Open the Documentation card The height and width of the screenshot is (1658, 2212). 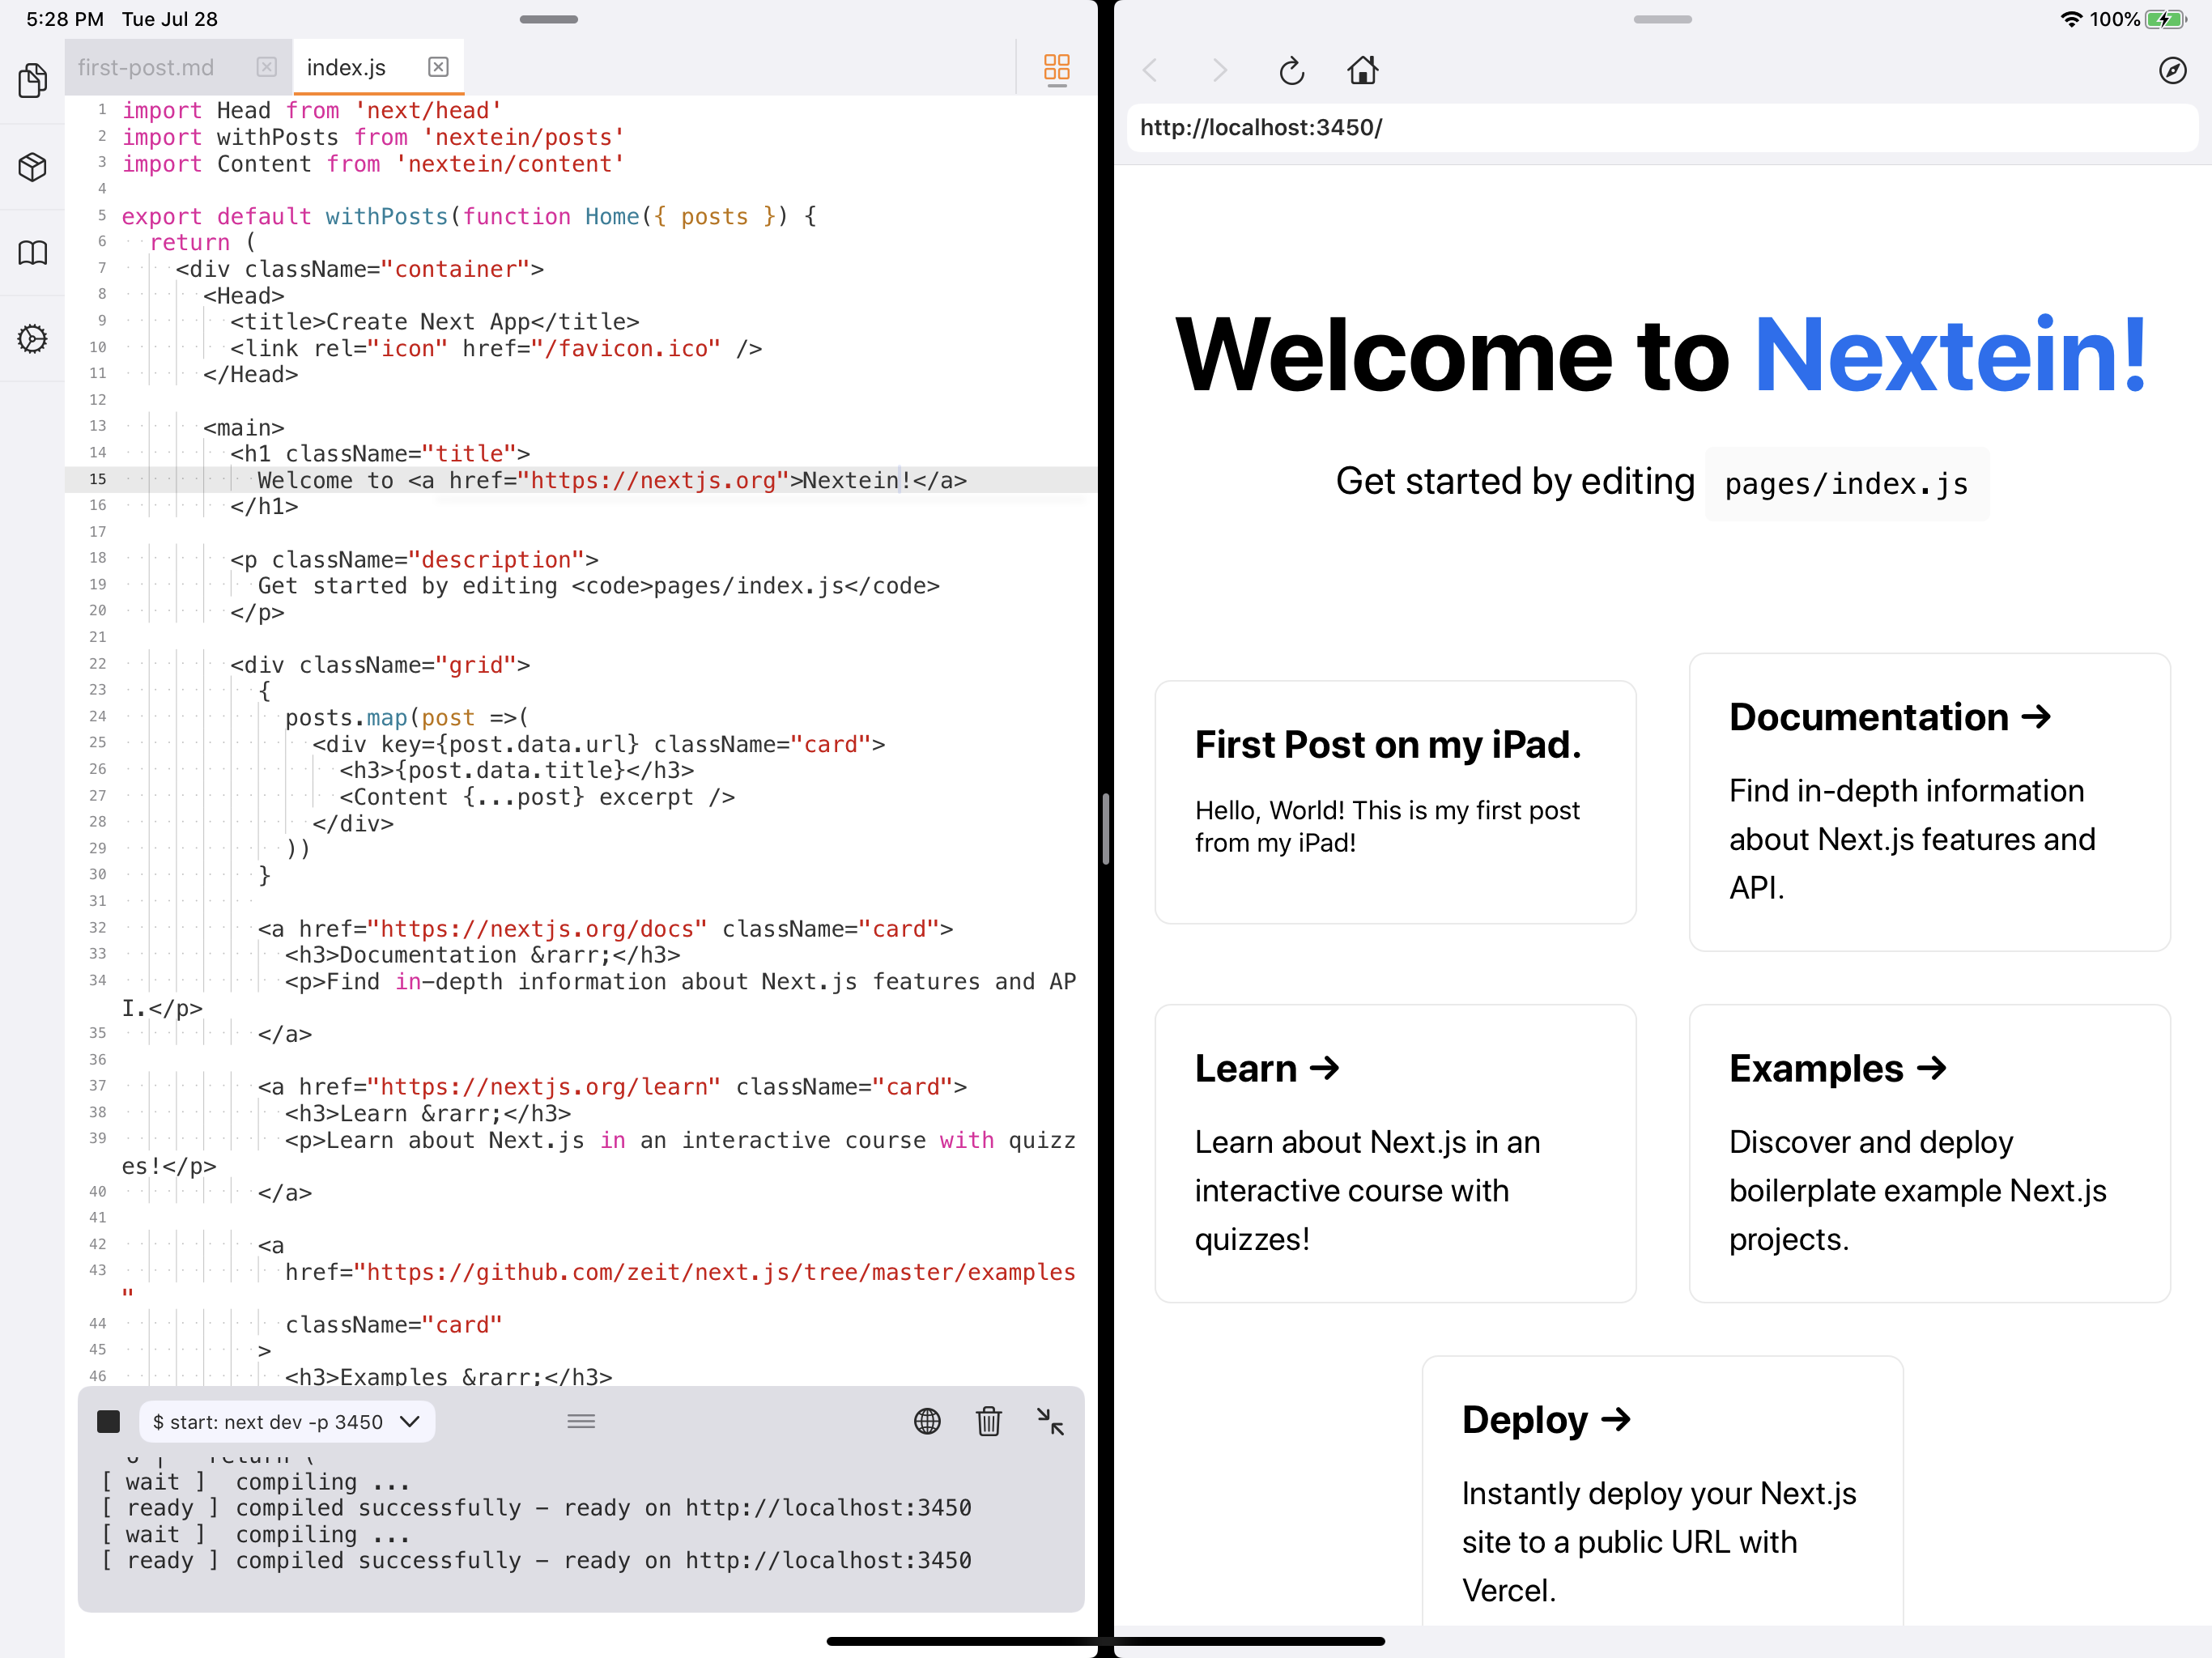click(x=1929, y=802)
